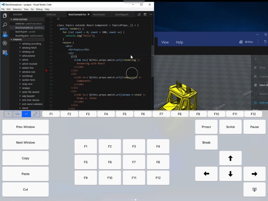Open the Search view in VS Code
Image resolution: width=268 pixels, height=201 pixels.
(x=5, y=25)
